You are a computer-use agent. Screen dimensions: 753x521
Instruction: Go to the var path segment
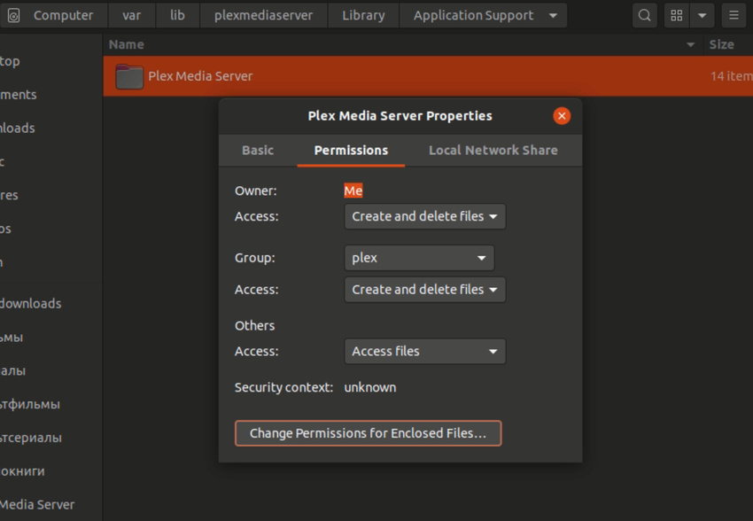(x=132, y=15)
